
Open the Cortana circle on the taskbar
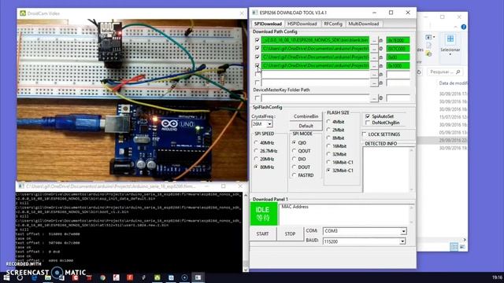pyautogui.click(x=20, y=277)
